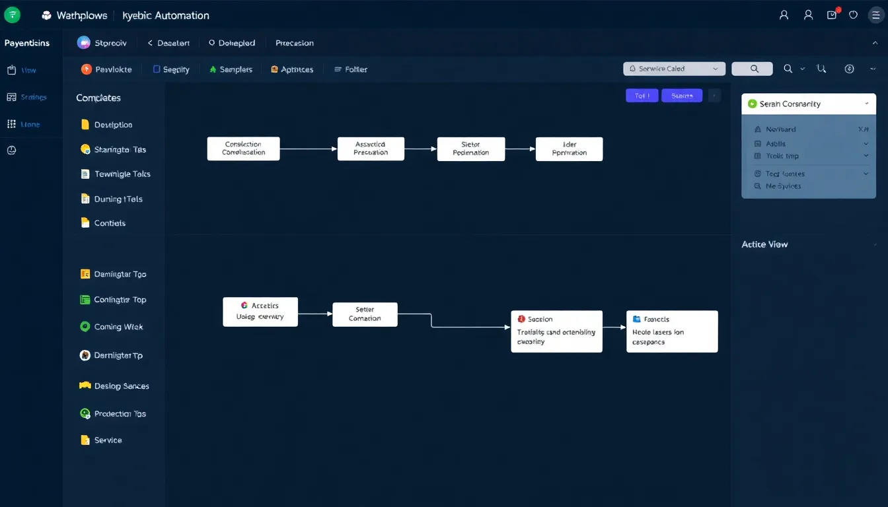Switch to the Precasion tab

tap(293, 42)
